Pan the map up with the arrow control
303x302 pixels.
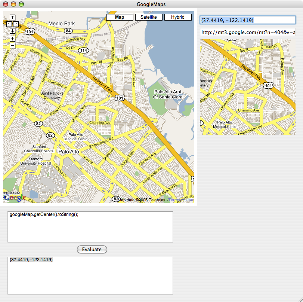[x=13, y=18]
